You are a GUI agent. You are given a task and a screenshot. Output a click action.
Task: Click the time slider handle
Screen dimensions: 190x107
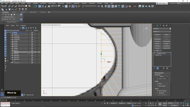click(9, 97)
